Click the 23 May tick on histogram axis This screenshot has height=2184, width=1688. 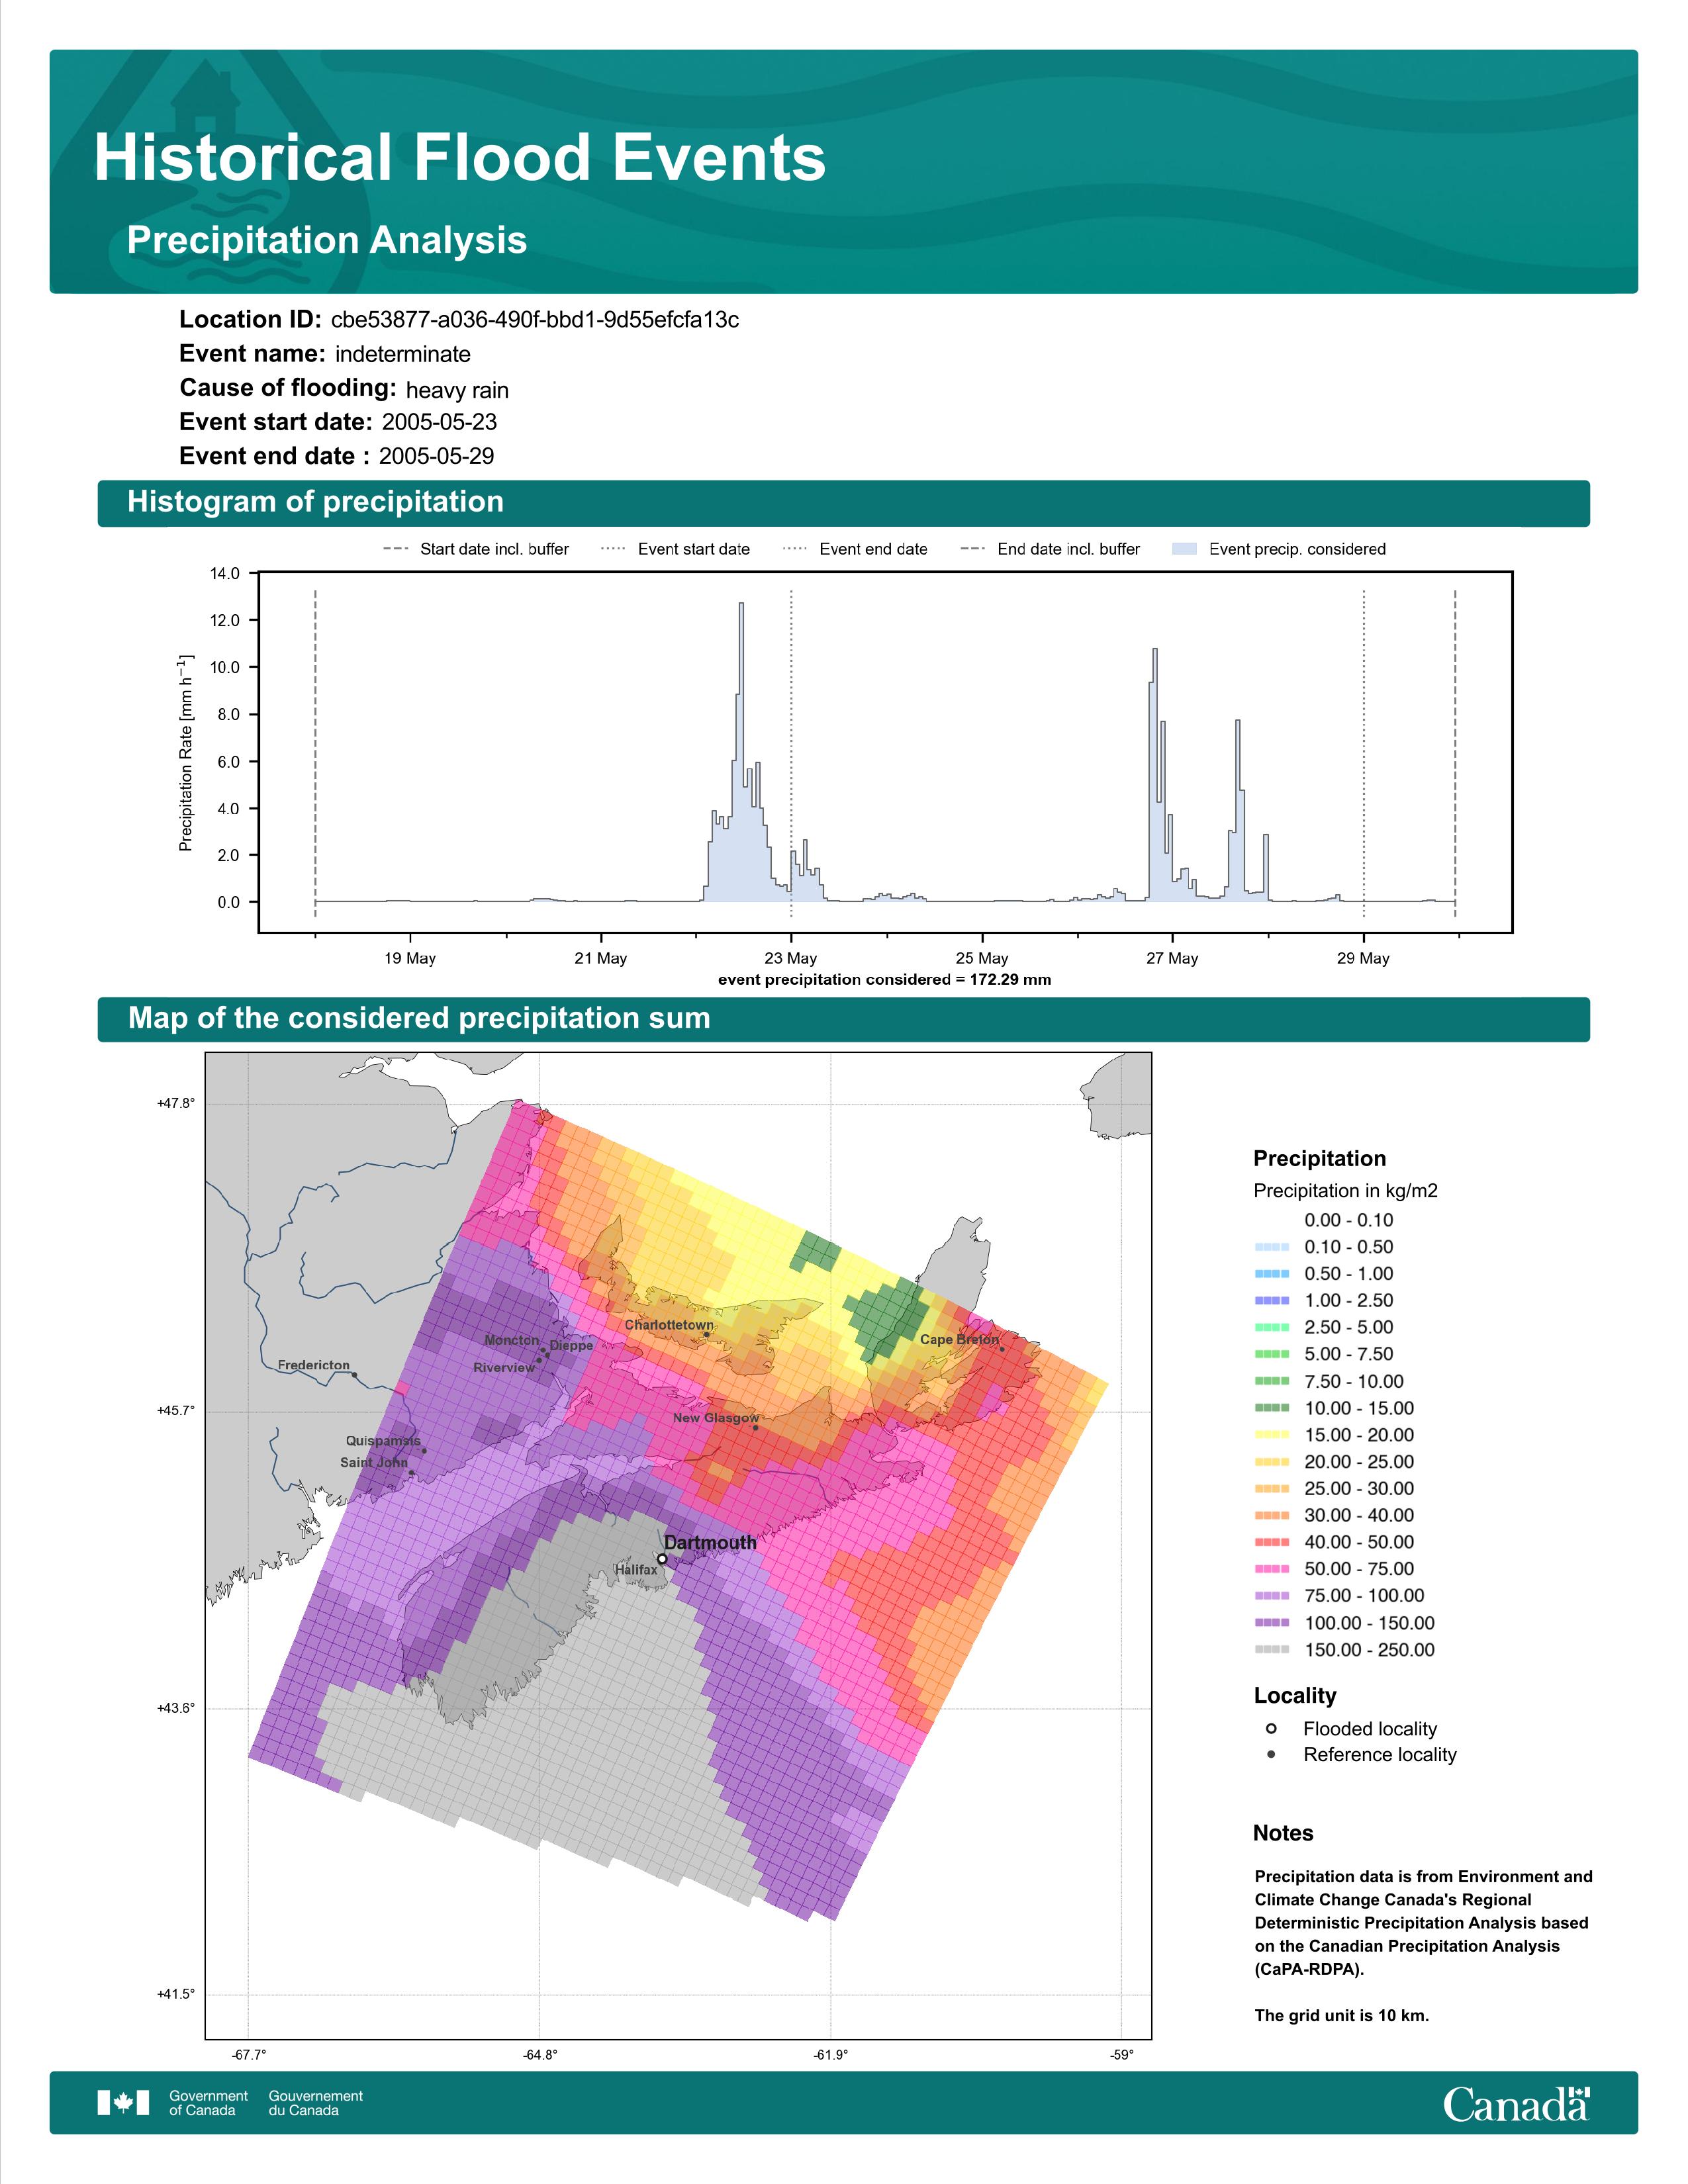click(x=791, y=958)
